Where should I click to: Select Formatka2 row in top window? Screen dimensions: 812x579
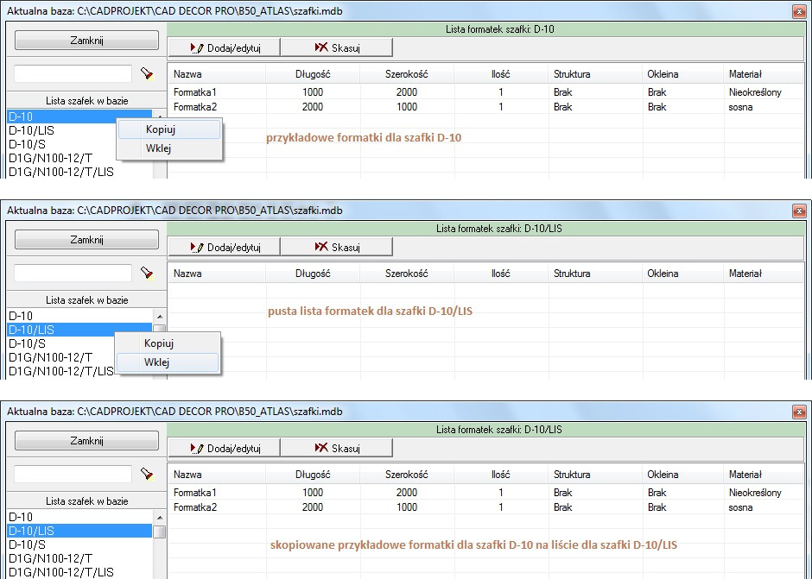tap(485, 107)
